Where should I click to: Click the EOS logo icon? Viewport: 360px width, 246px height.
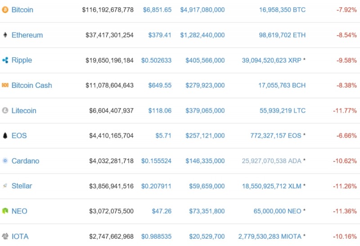[x=5, y=136]
